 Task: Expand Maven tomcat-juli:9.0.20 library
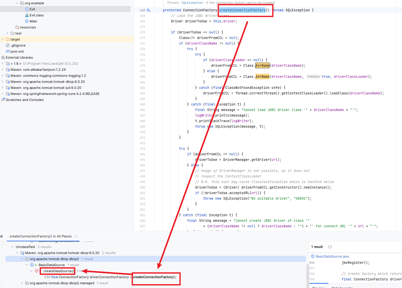click(3, 88)
